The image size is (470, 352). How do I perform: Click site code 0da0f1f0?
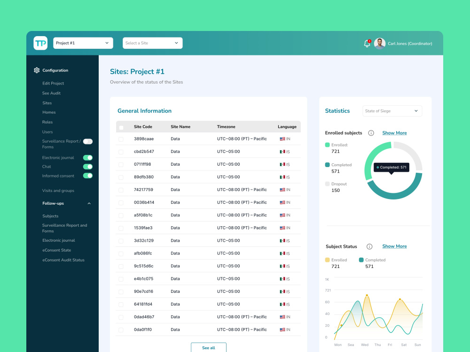point(143,329)
